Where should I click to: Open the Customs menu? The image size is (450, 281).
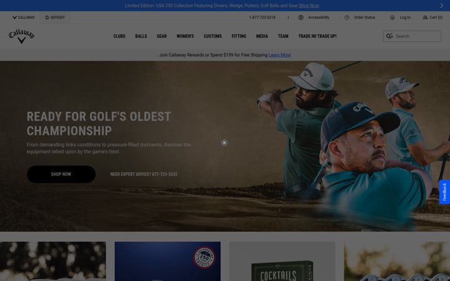coord(212,36)
